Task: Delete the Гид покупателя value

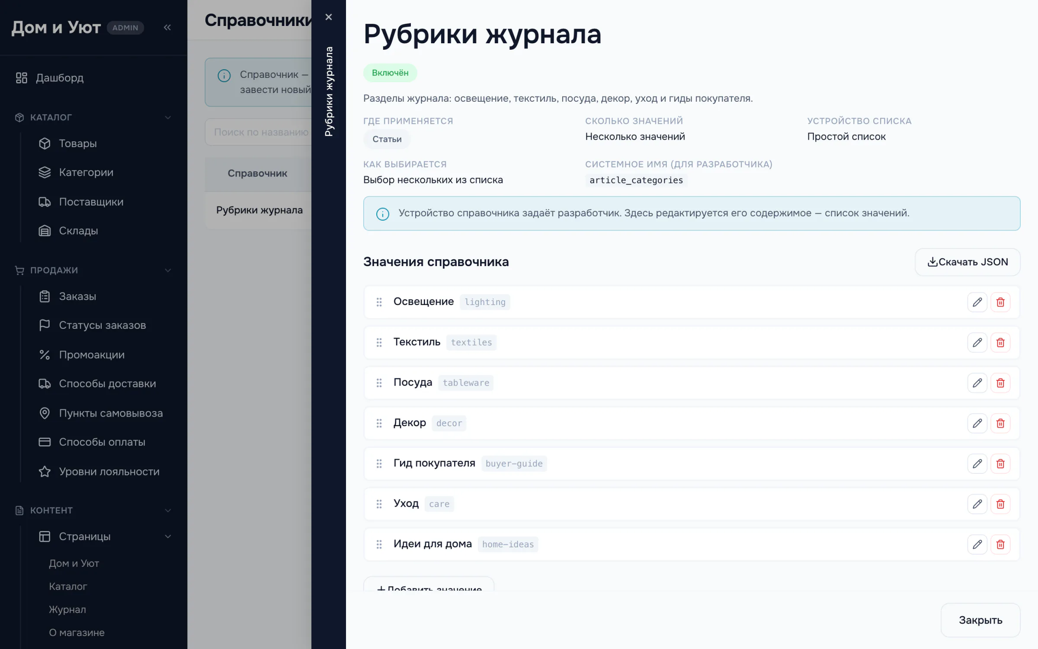Action: (1000, 464)
